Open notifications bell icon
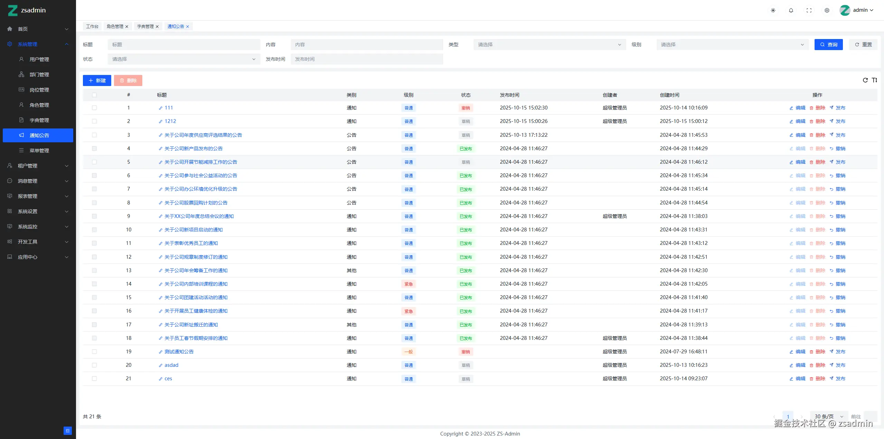884x439 pixels. [791, 10]
